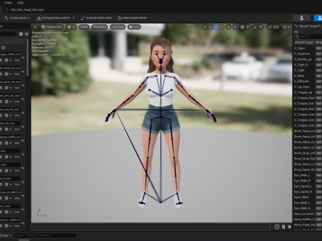This screenshot has height=241, width=322.
Task: Open the LOD Auto dropdown
Action: (x=117, y=27)
